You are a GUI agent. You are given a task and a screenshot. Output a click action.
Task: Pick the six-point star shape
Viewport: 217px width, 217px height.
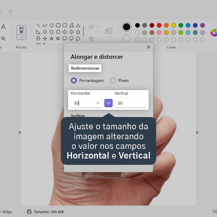tap(58, 39)
